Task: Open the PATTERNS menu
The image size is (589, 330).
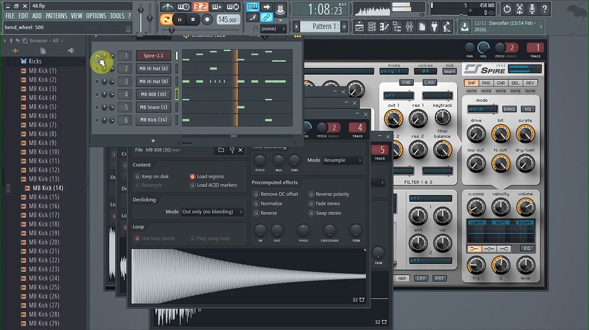Action: [56, 16]
